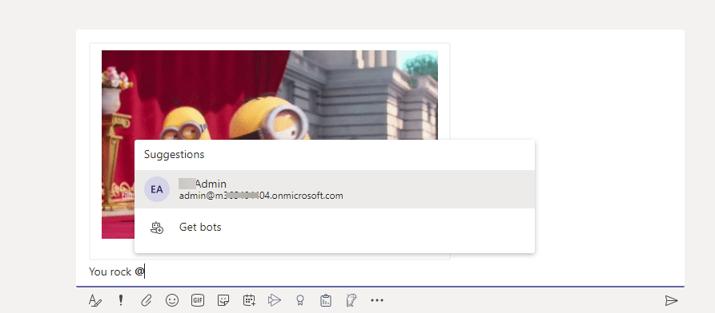Open the Format text options icon
The width and height of the screenshot is (715, 313).
94,300
